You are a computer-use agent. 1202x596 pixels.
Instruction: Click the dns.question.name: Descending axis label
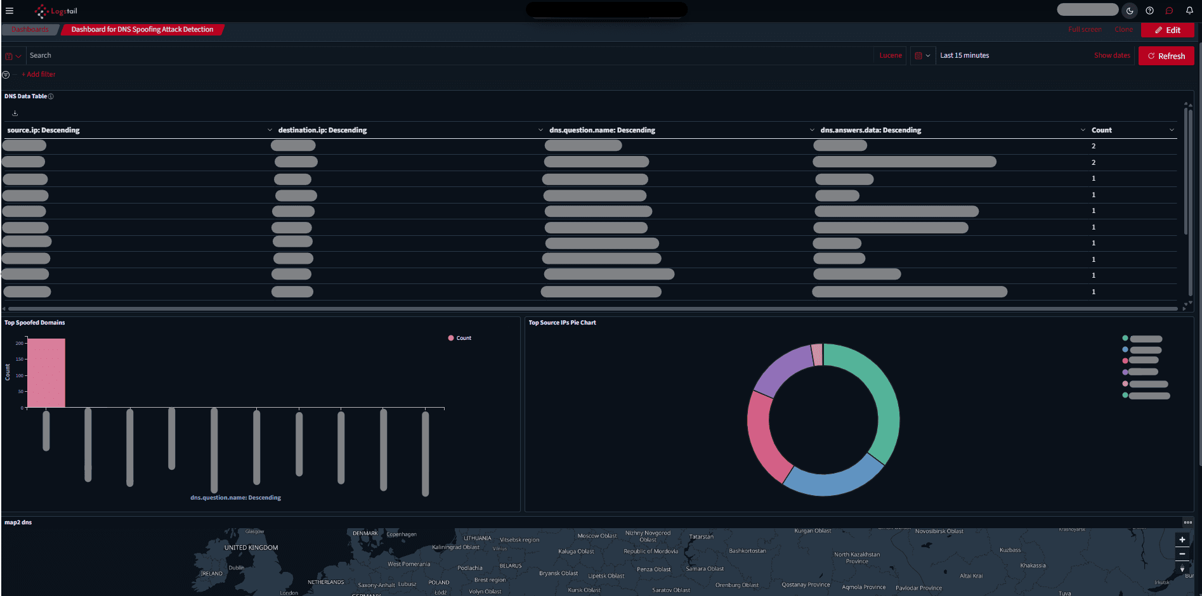pos(235,498)
